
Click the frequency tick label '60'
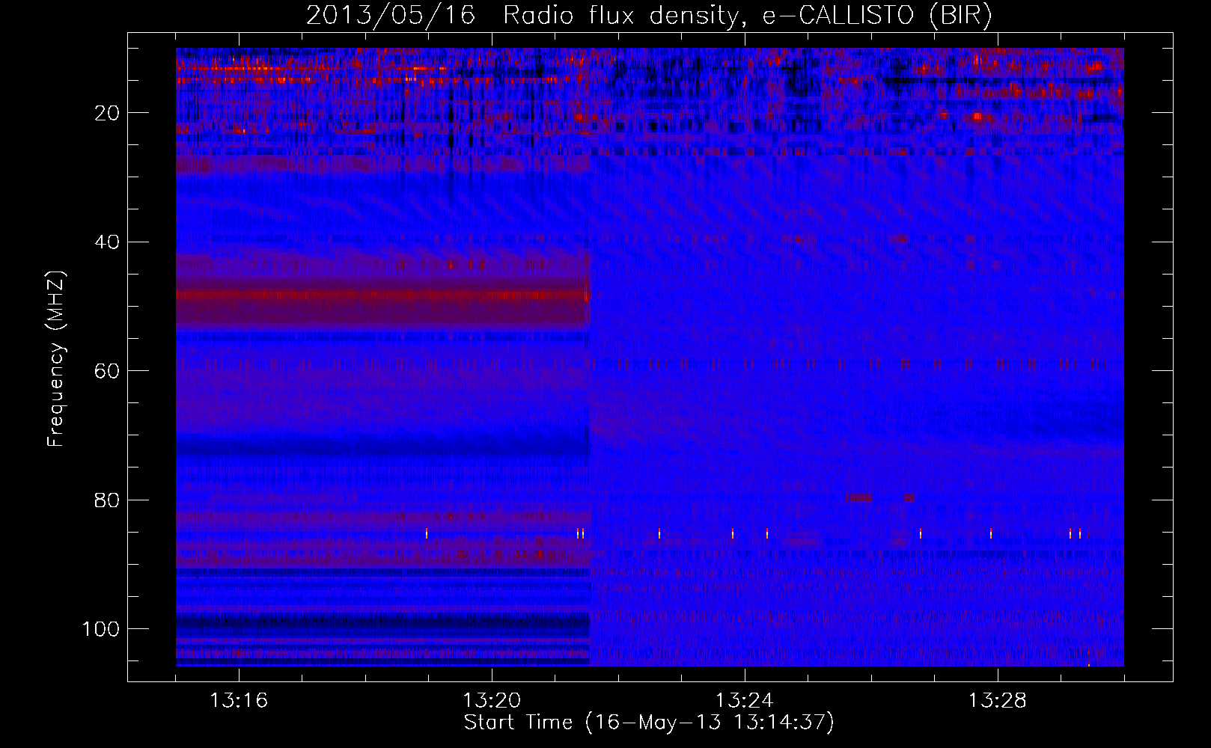pos(108,371)
